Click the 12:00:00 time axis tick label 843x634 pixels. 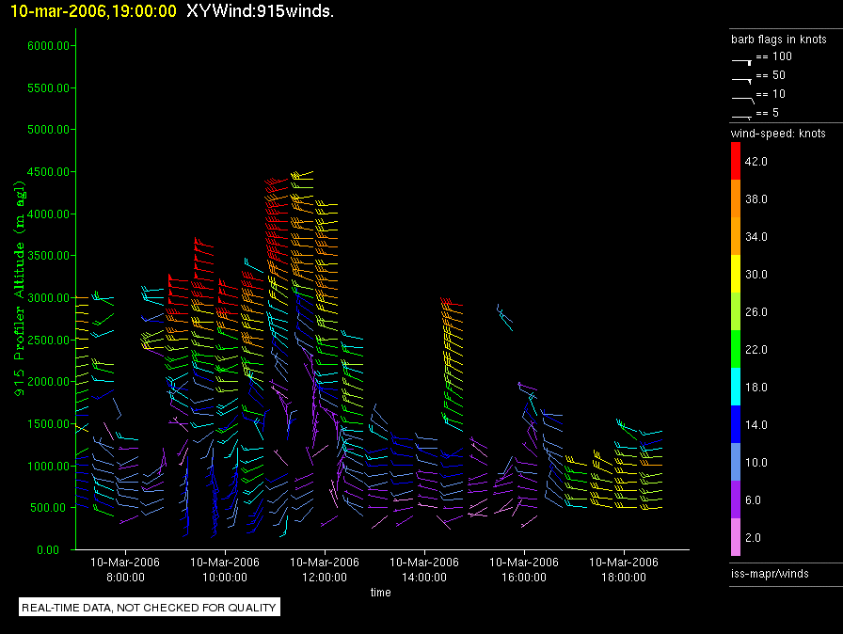coord(324,568)
